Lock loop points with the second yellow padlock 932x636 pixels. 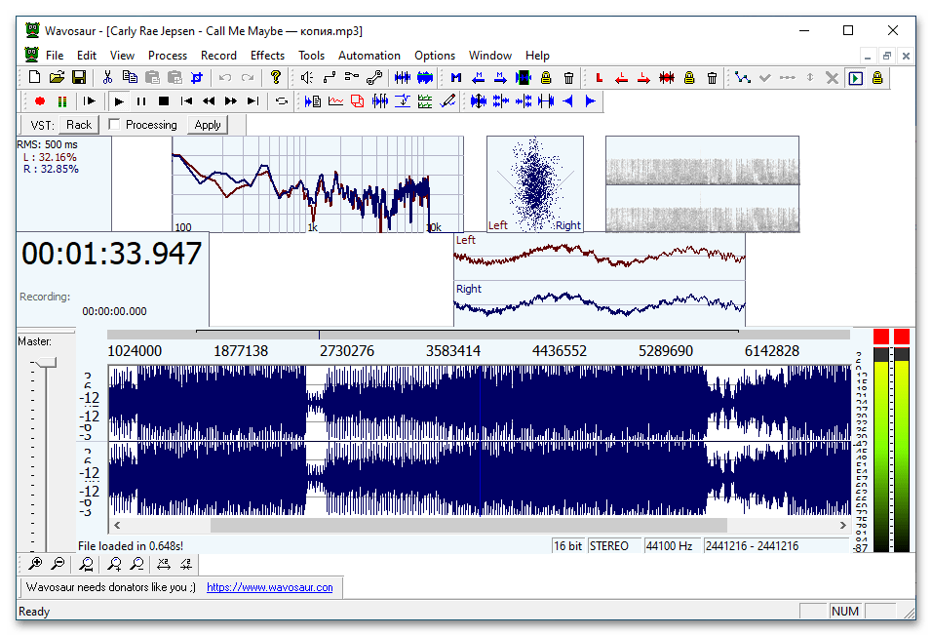pos(689,77)
